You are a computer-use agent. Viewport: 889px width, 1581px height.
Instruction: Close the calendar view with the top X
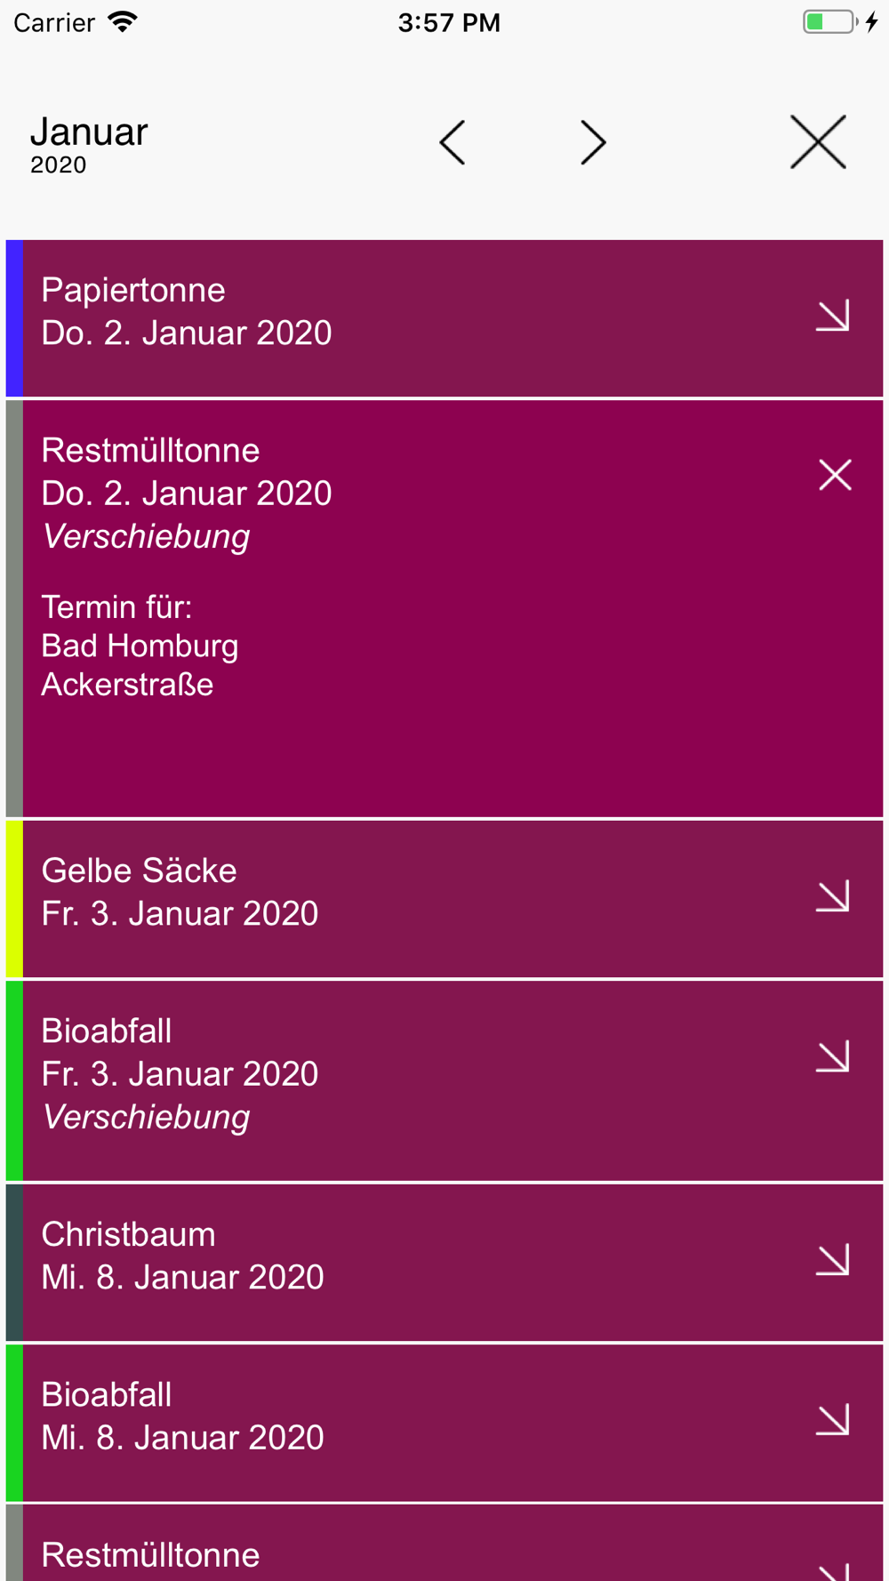[x=818, y=142]
